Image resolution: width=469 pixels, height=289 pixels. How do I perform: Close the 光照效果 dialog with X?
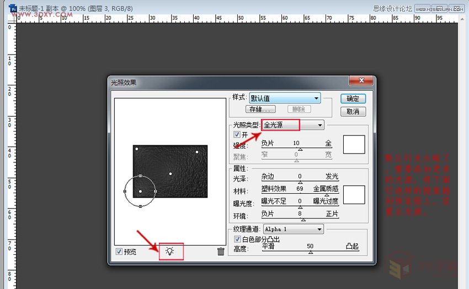(x=361, y=80)
